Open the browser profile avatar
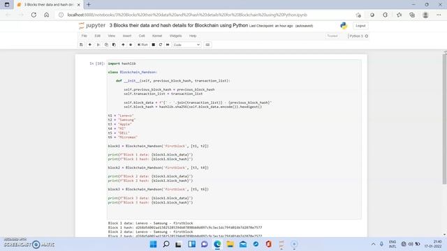Image resolution: width=447 pixels, height=251 pixels. click(425, 15)
